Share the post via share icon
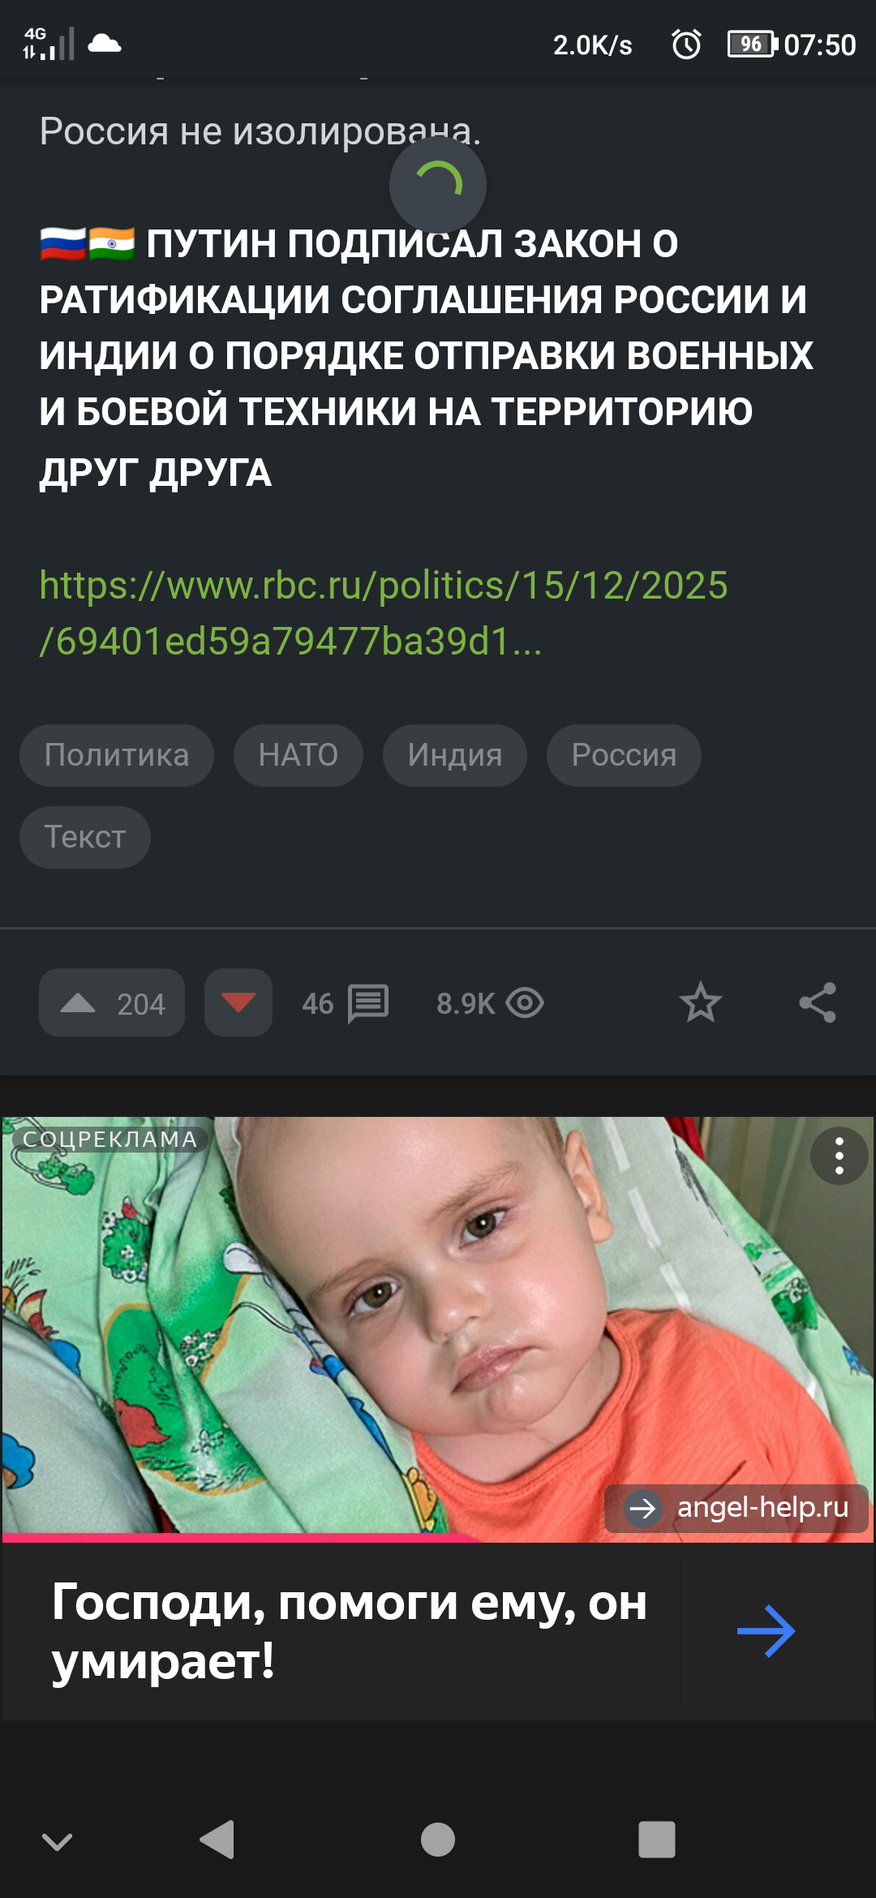This screenshot has width=876, height=1898. 817,1003
